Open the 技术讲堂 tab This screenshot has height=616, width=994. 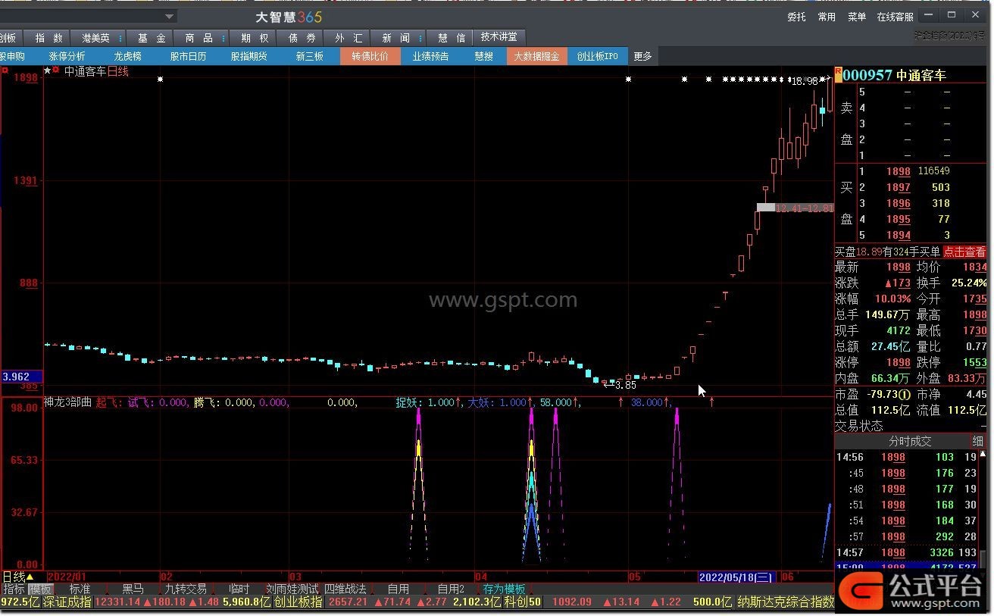(x=499, y=37)
